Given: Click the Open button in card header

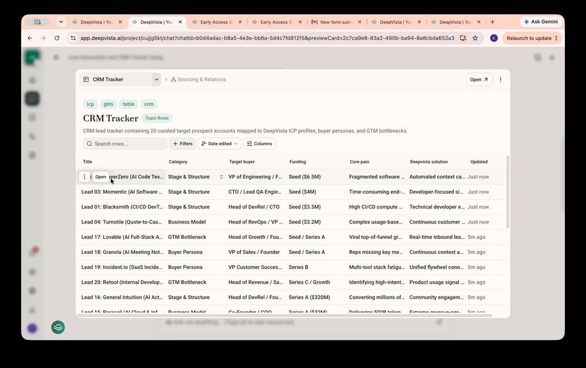Looking at the screenshot, I should click(479, 80).
